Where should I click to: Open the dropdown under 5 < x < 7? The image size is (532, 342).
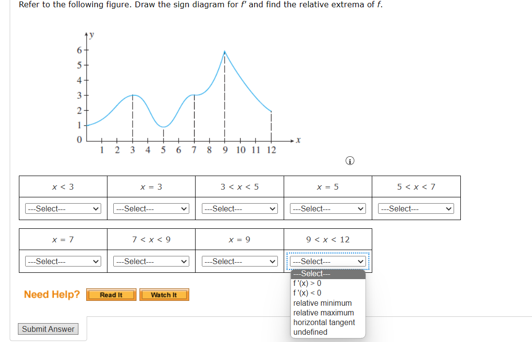[x=415, y=208]
